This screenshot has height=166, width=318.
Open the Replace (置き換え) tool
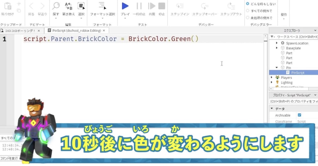(x=69, y=6)
